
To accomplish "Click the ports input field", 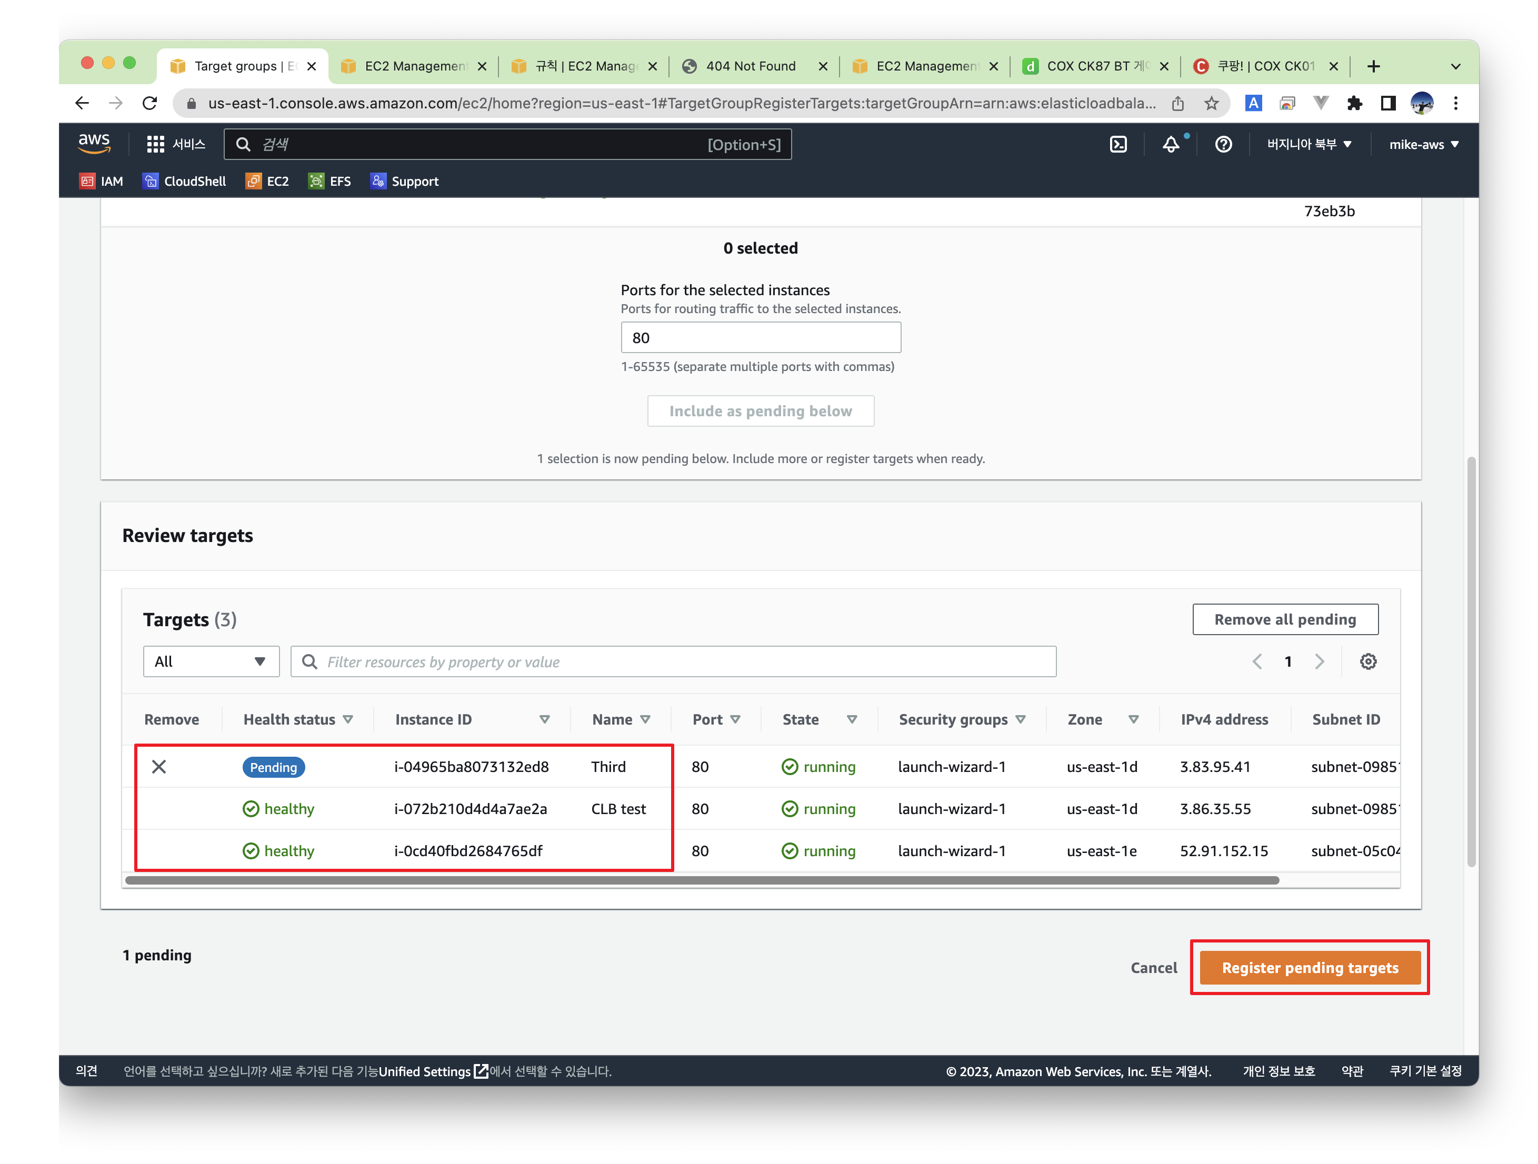I will point(760,338).
